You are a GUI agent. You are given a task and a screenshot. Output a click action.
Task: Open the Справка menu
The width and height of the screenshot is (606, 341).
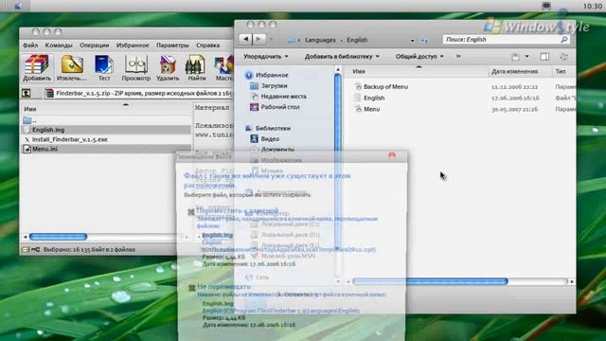[208, 45]
